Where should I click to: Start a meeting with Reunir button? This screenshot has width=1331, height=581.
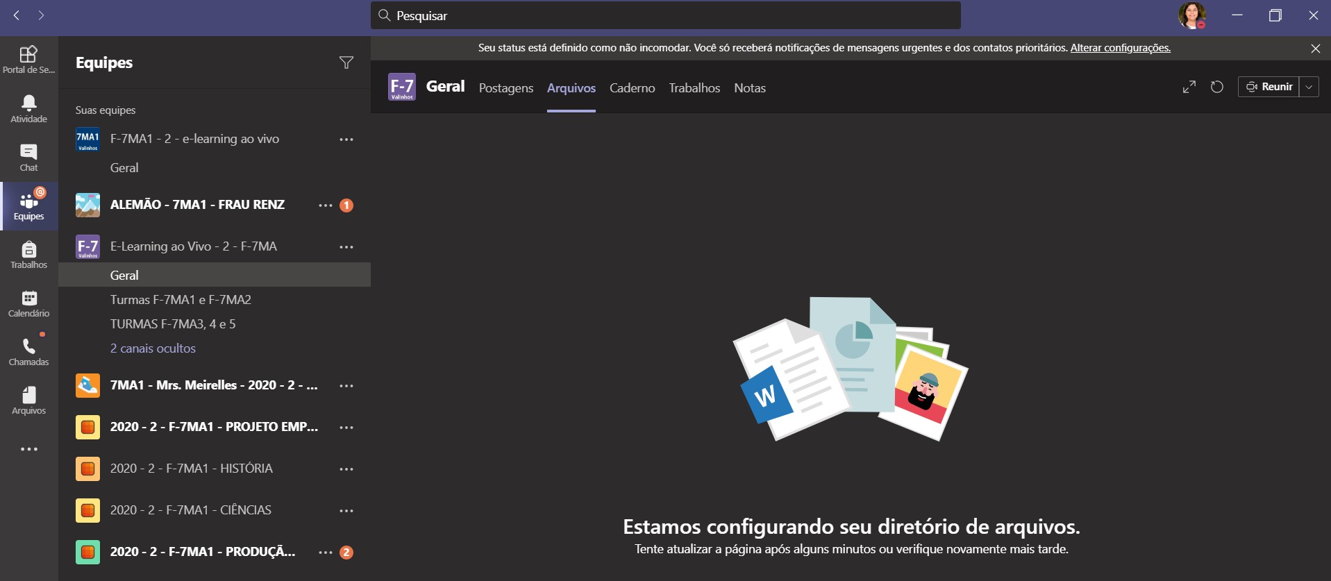1269,87
